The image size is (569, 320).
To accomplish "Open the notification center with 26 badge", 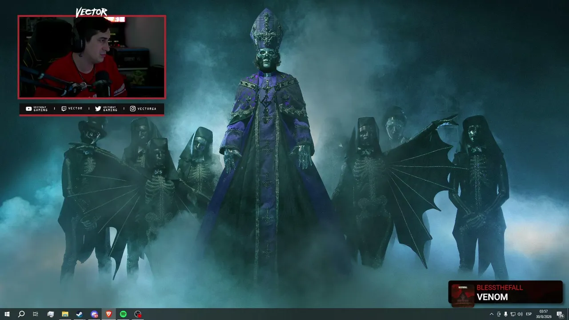I will click(560, 314).
